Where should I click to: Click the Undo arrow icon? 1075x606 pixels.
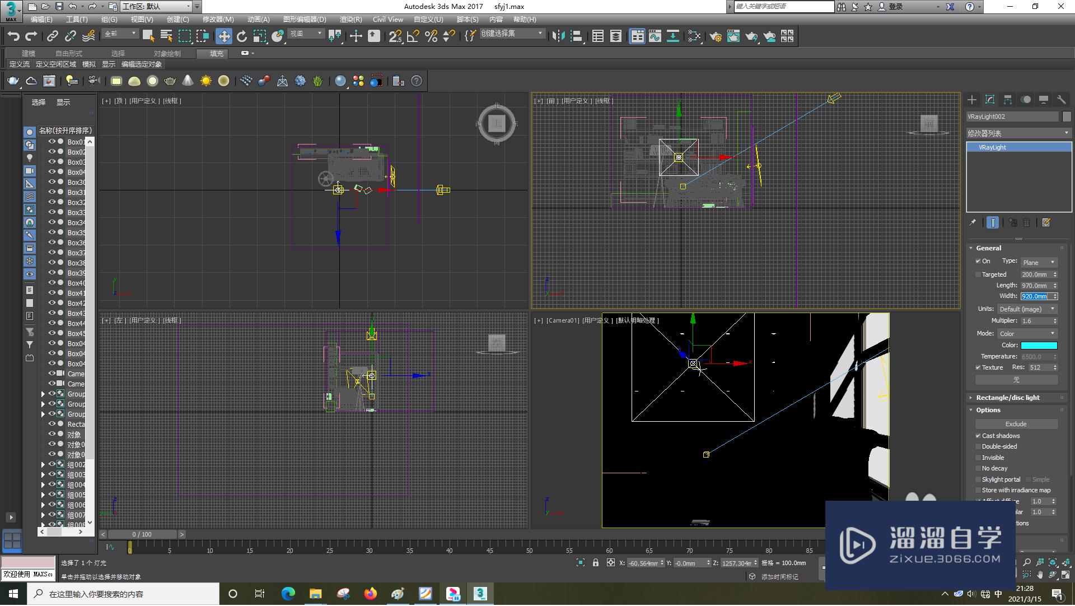coord(13,36)
